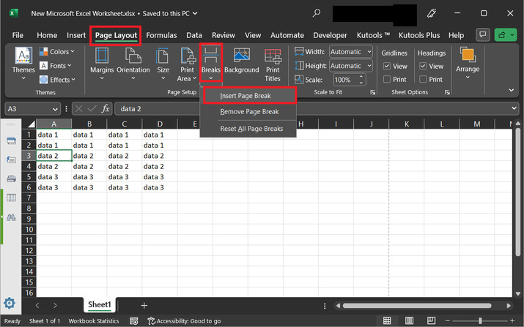Select column D header
The width and height of the screenshot is (524, 327).
160,124
